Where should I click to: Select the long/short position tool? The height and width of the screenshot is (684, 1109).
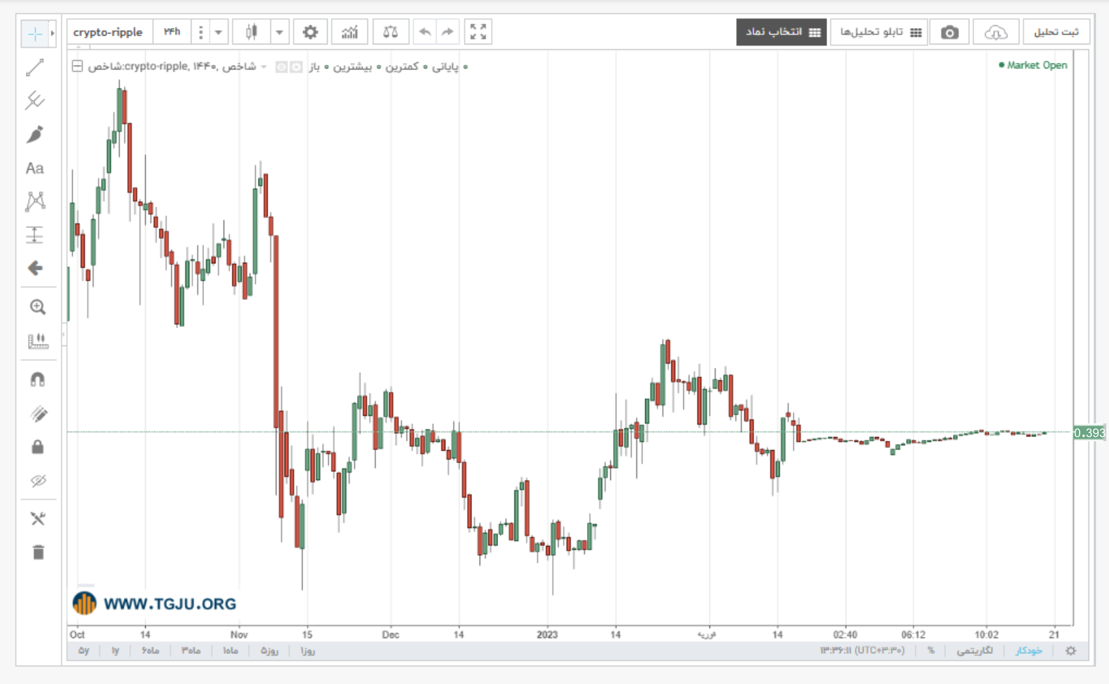(35, 235)
